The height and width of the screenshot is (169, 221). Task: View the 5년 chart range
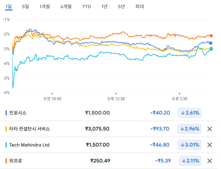point(121,7)
